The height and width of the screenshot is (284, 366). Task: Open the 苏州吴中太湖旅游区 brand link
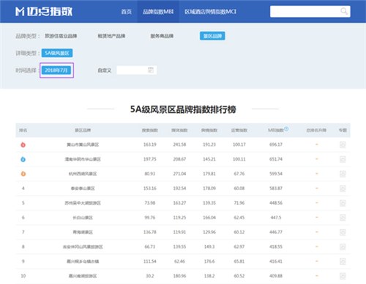[83, 203]
